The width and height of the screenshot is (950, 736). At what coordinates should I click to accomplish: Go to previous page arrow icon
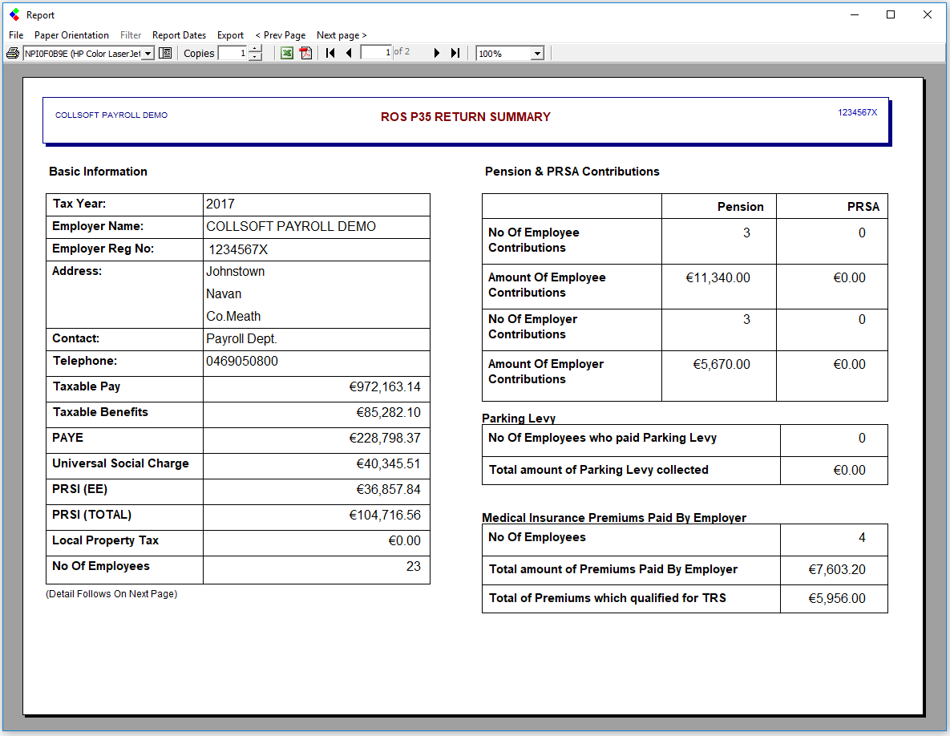coord(349,53)
